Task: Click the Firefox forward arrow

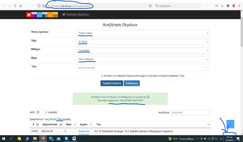Action: tap(9, 6)
